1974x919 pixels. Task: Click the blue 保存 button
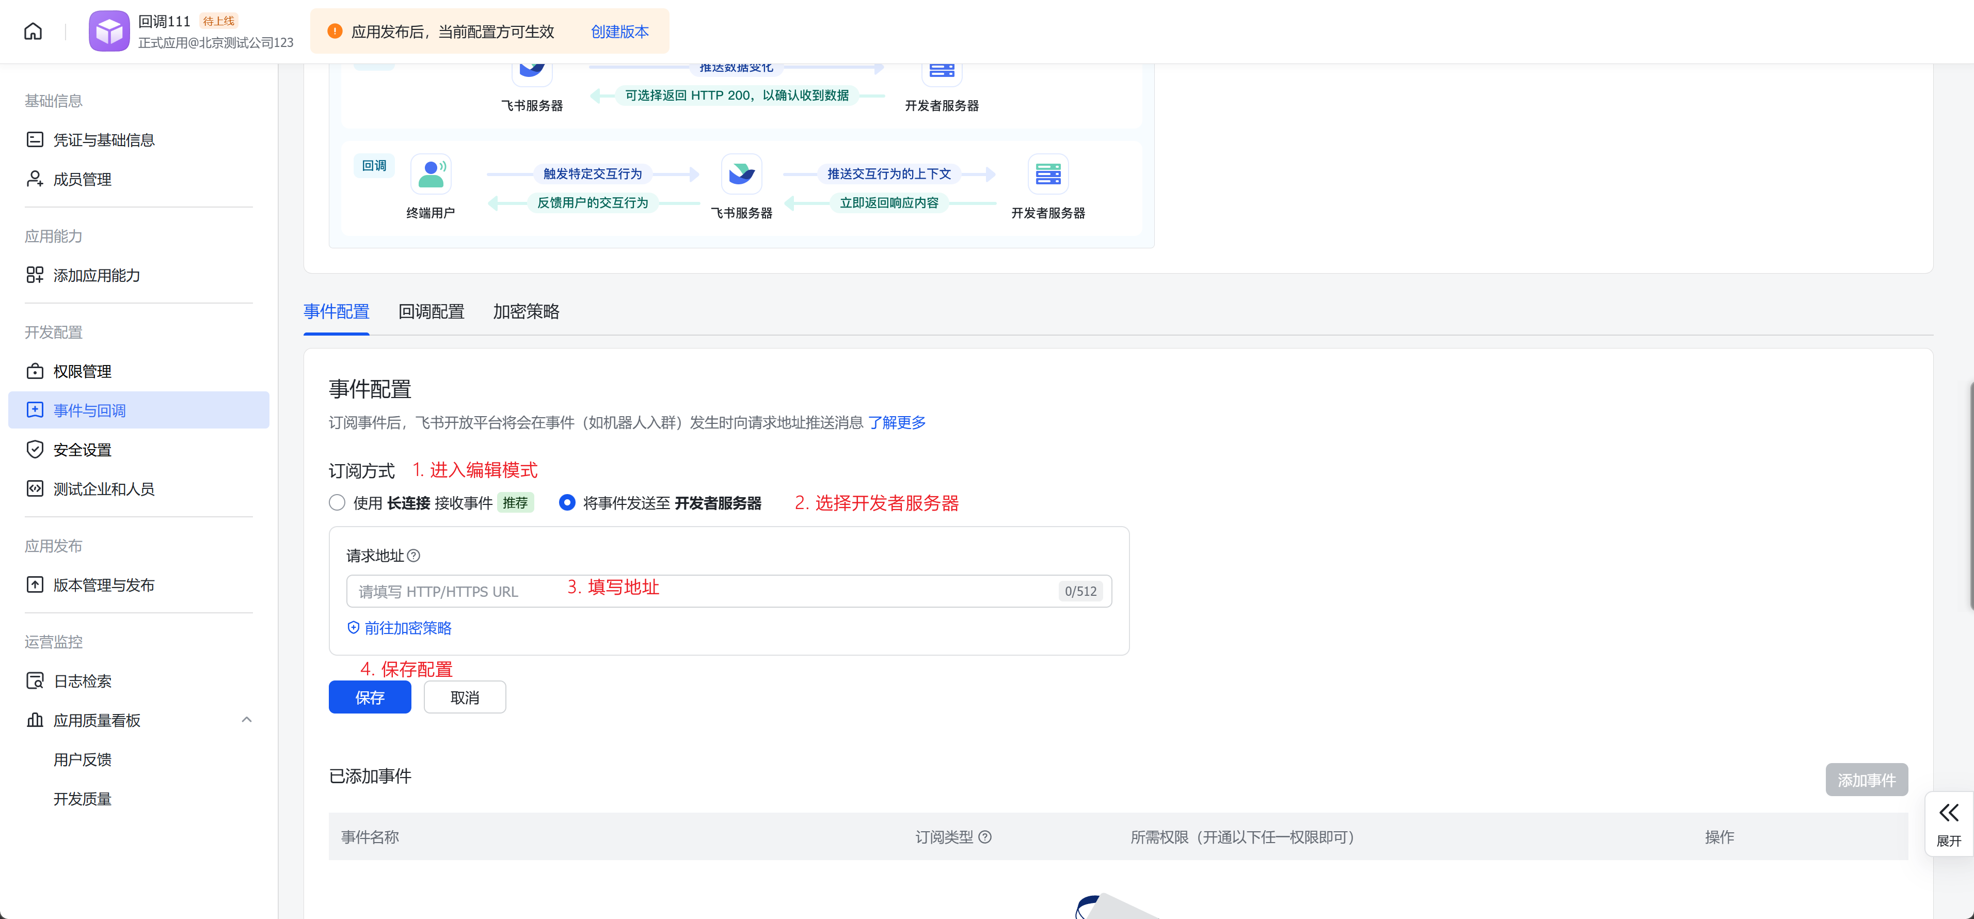tap(370, 698)
